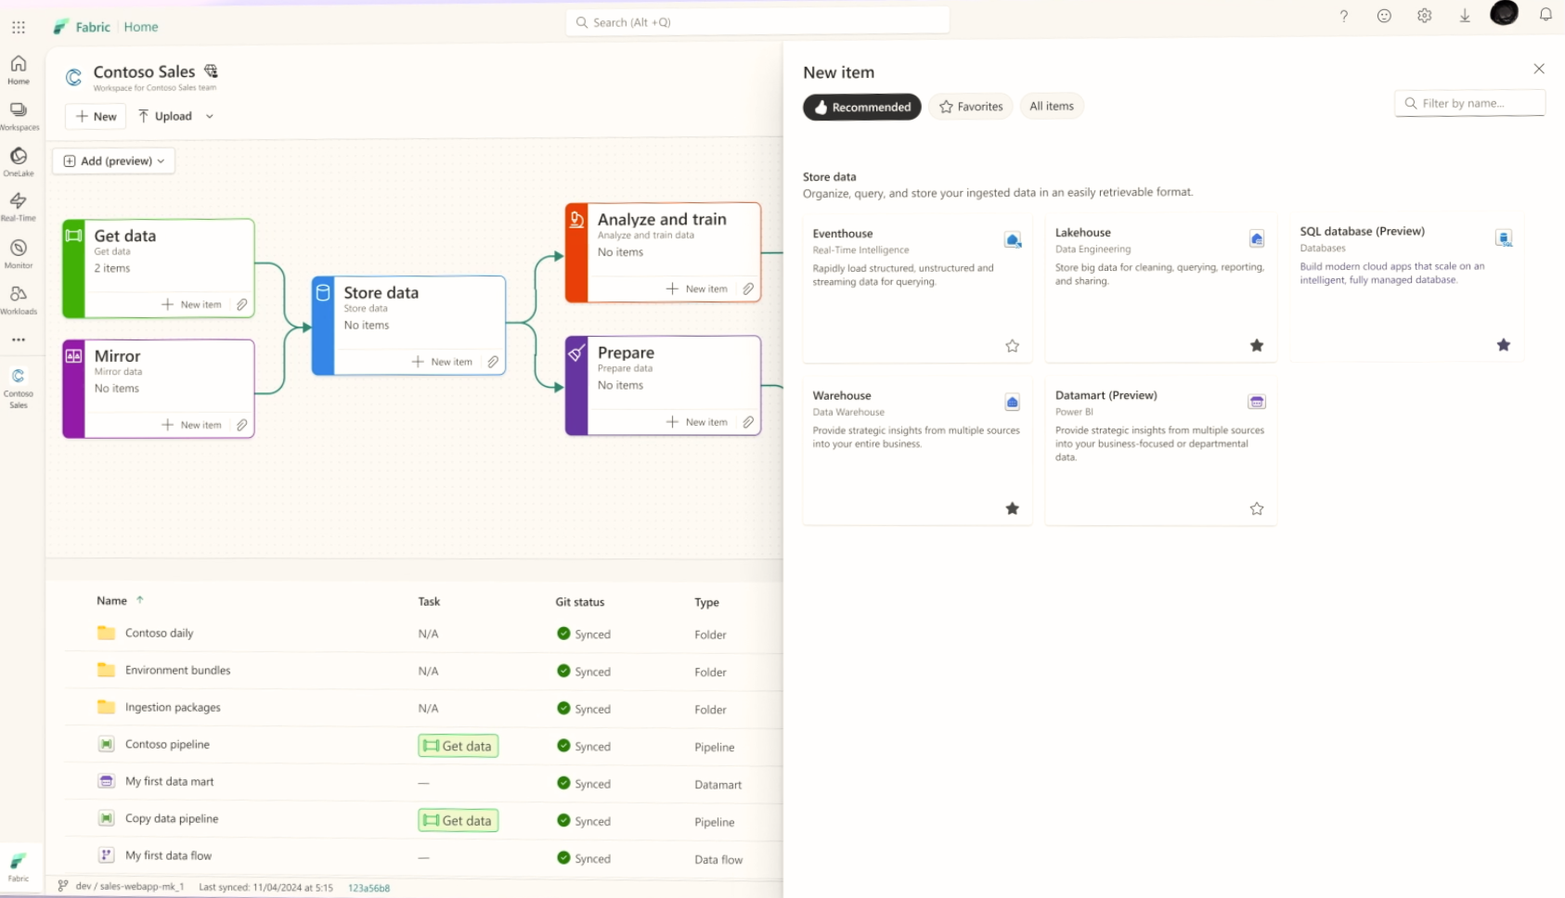Expand the Upload dropdown chevron
The width and height of the screenshot is (1565, 898).
(x=210, y=117)
